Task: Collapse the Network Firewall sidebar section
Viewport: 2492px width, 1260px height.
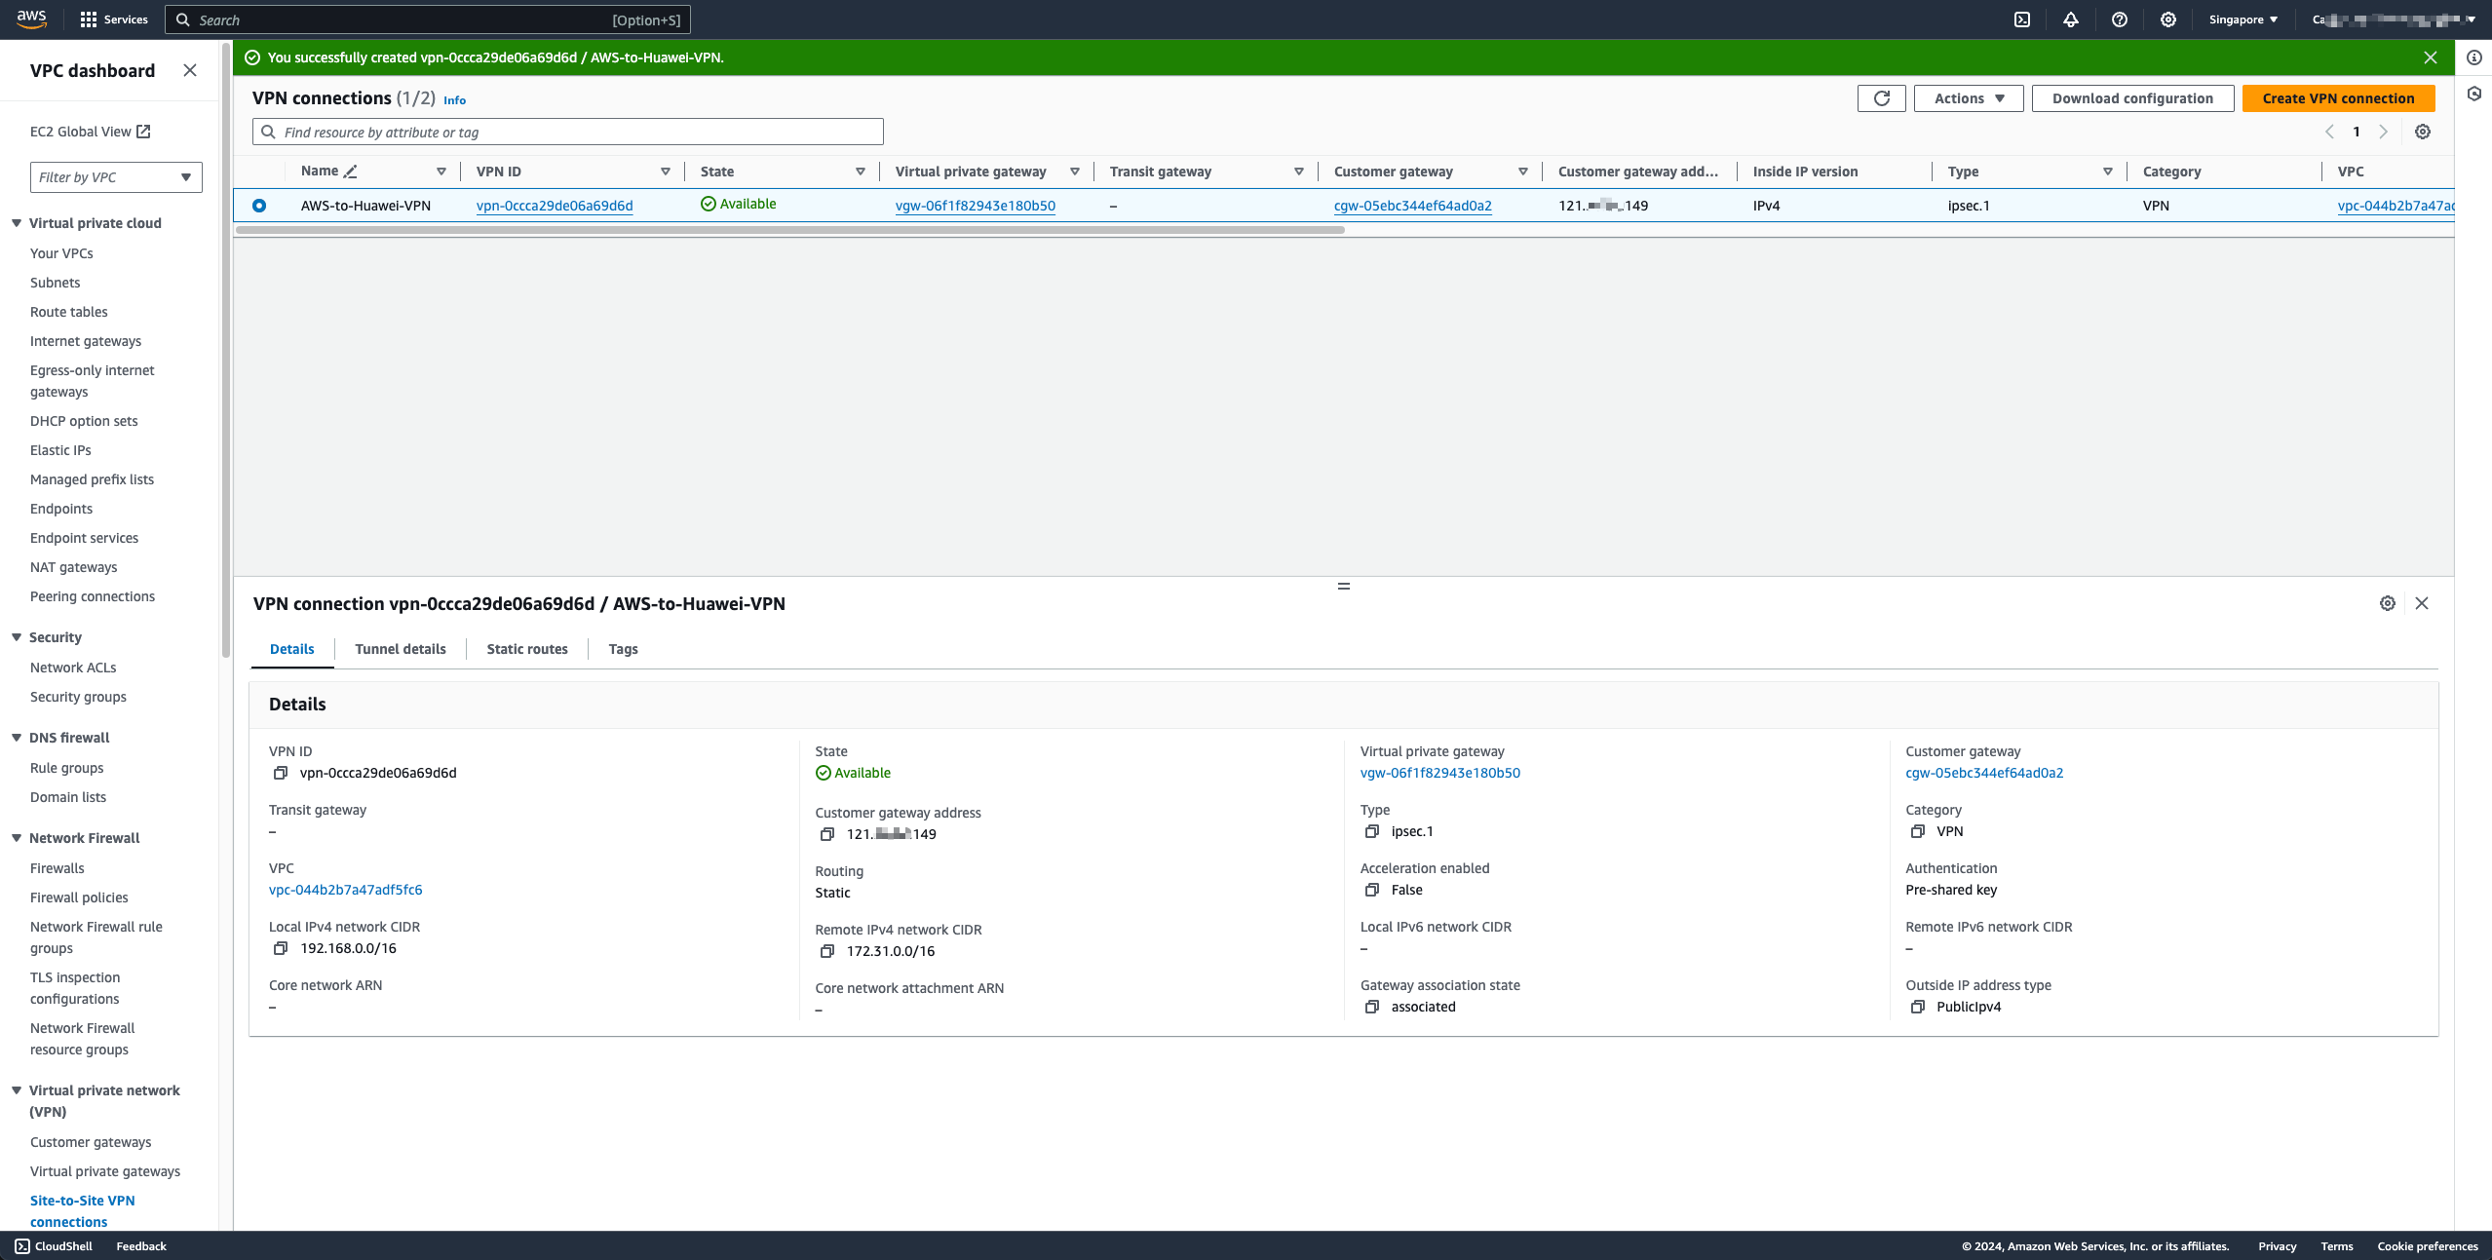Action: [x=17, y=838]
